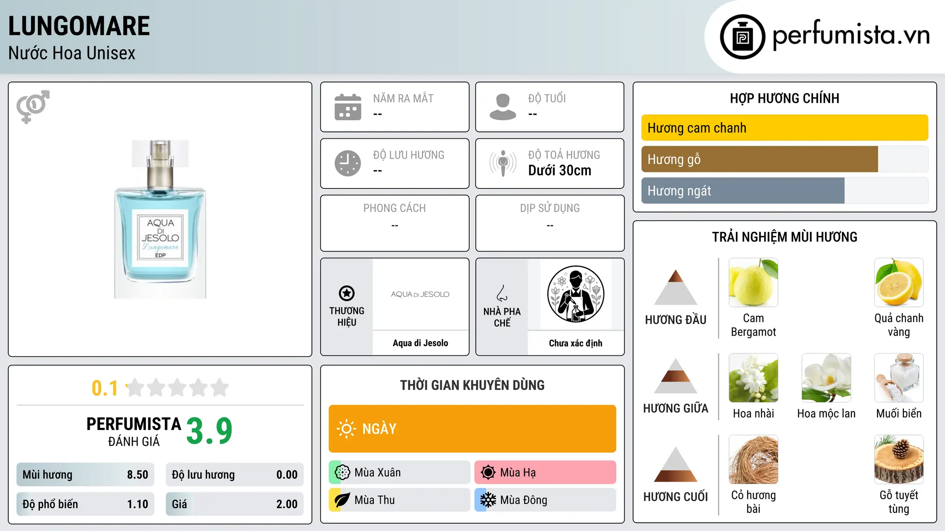Click the Dưới 30cm sillage value
The height and width of the screenshot is (531, 945).
click(x=560, y=171)
